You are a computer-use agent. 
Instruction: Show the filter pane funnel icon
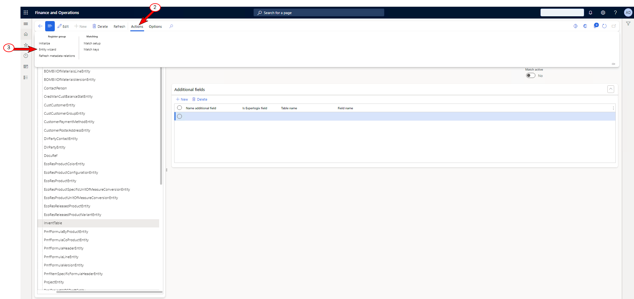628,24
